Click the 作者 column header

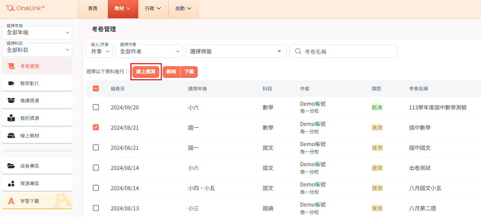point(305,89)
